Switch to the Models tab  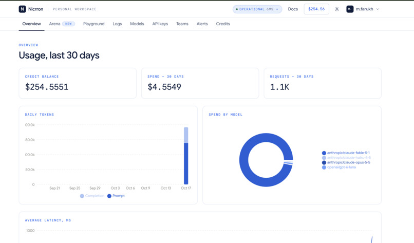137,24
